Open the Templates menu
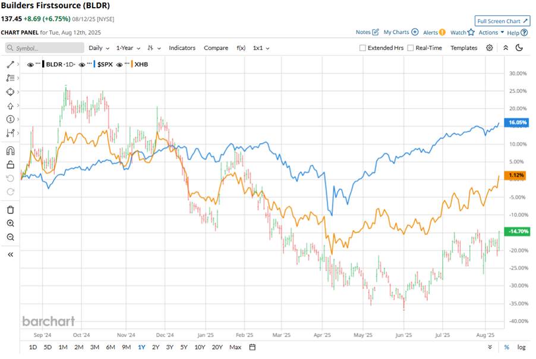 tap(464, 48)
